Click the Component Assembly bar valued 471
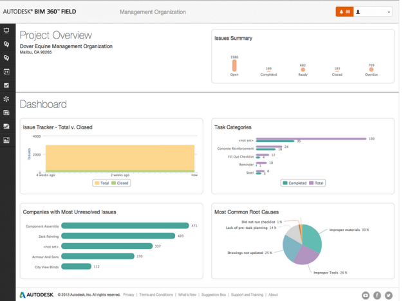 [x=125, y=226]
